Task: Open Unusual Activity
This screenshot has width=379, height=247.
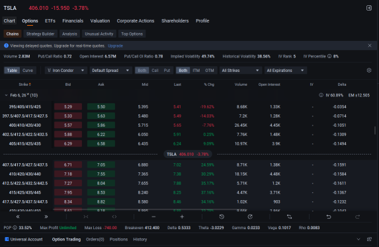Action: [x=99, y=34]
